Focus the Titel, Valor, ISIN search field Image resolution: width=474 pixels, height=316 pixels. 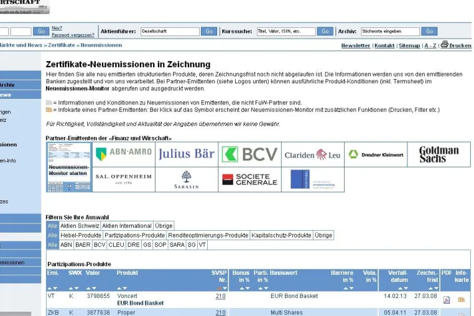click(x=286, y=32)
